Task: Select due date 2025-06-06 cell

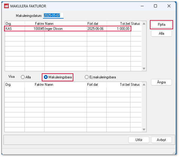Action: coord(97,29)
